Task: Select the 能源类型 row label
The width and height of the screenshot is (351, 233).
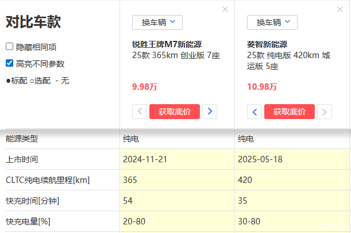Action: pos(22,139)
